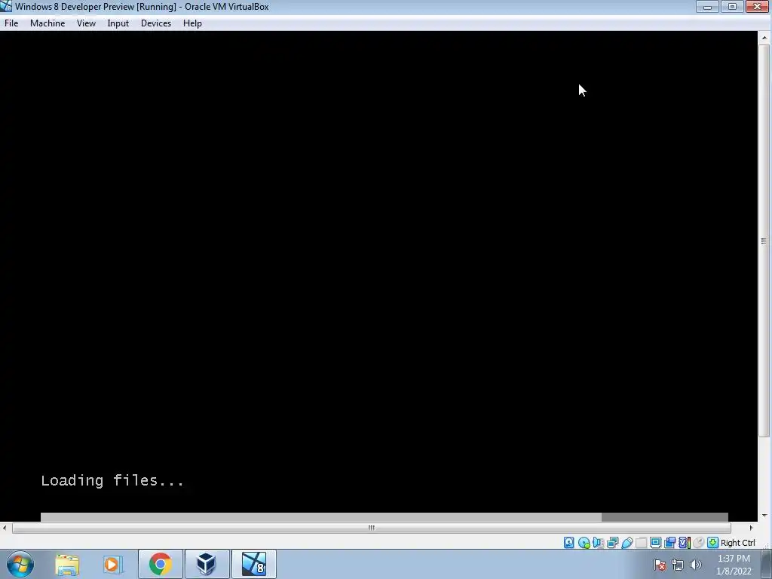The image size is (772, 579).
Task: Click the network tray icon
Action: (x=678, y=565)
